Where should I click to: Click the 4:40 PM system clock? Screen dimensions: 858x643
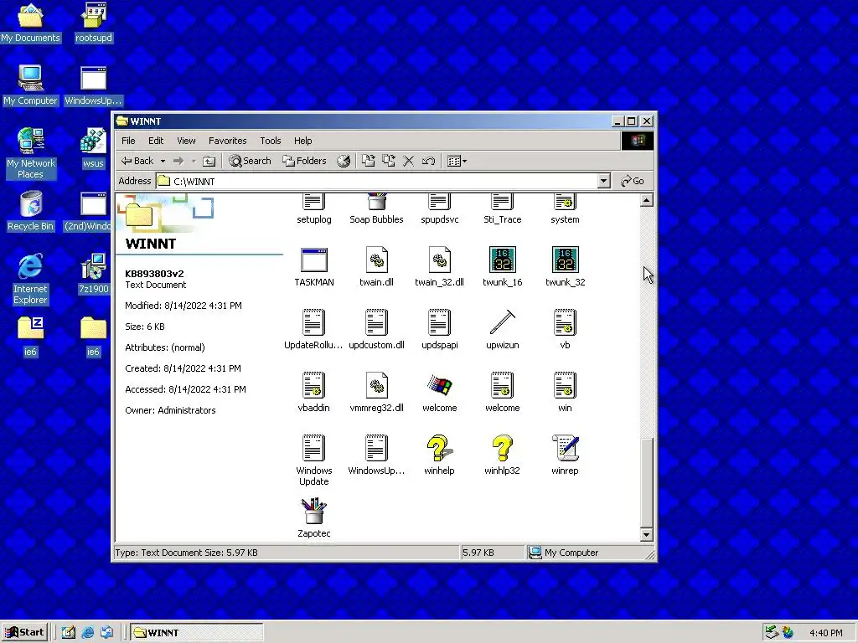825,633
